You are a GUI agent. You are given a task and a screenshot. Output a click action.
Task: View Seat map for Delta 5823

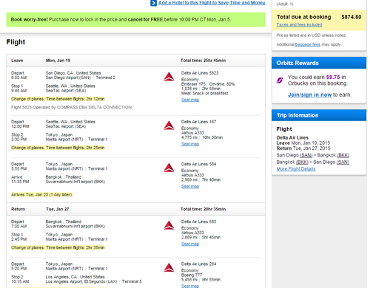click(190, 100)
